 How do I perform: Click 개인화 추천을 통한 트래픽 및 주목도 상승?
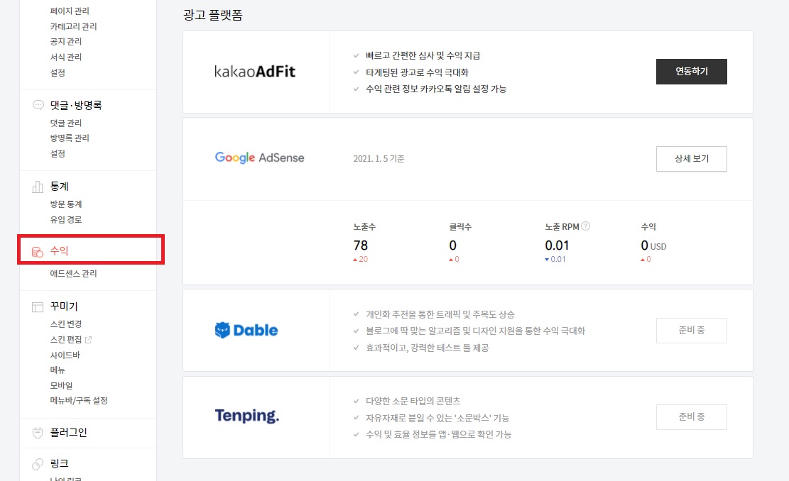click(x=440, y=314)
